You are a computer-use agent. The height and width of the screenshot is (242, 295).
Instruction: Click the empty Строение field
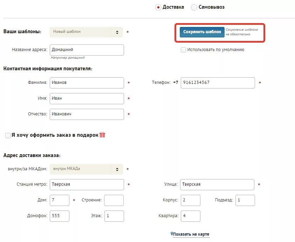click(114, 200)
